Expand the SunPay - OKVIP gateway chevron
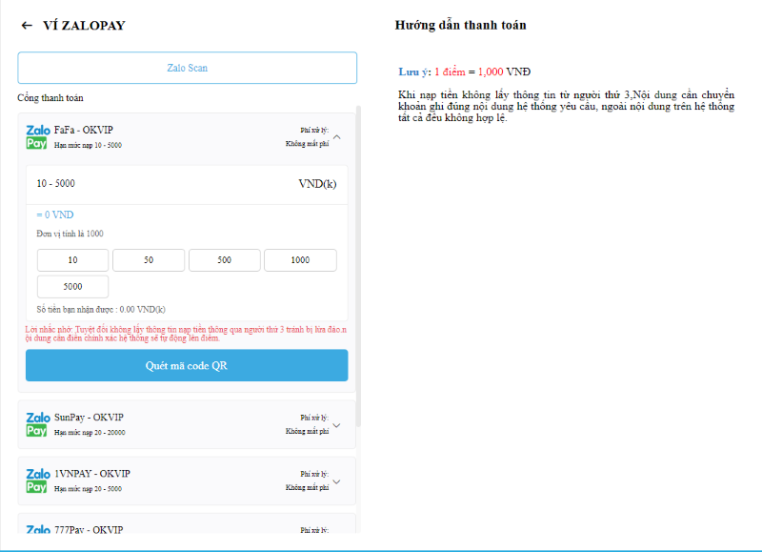The height and width of the screenshot is (552, 762). (337, 425)
